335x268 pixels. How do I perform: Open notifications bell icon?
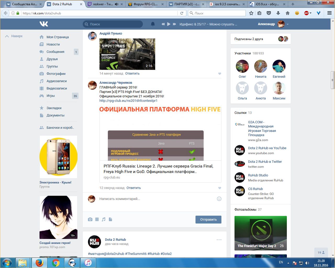pos(153,24)
